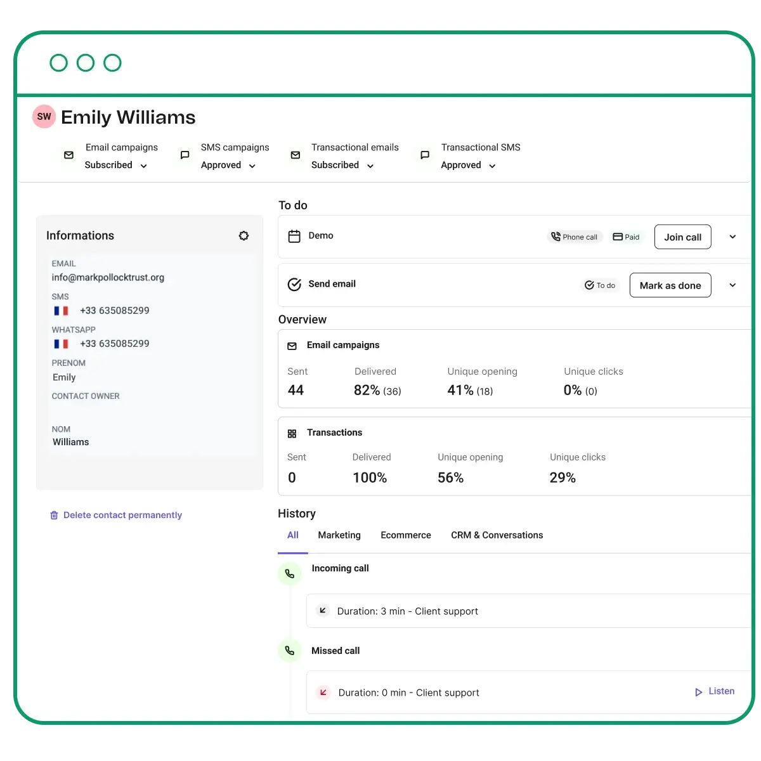This screenshot has width=761, height=761.
Task: Click the Send email task check icon
Action: tap(294, 285)
